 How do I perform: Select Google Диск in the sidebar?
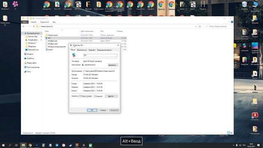(33, 40)
